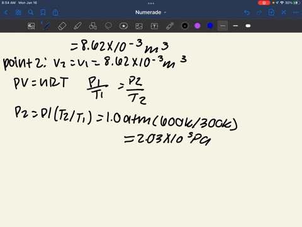302x227 pixels.
Task: Select the Shapes tool
Action: [93, 26]
